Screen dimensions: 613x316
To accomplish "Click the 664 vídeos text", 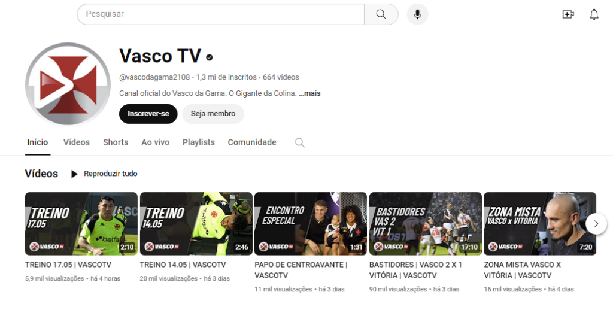I will [281, 77].
